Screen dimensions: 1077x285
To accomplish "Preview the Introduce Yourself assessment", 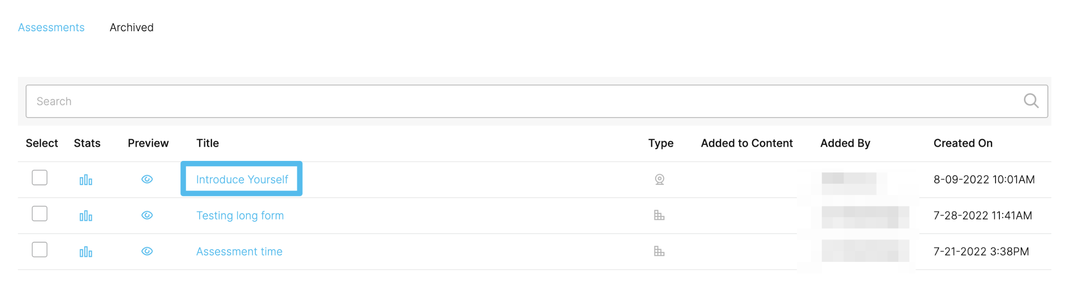I will [x=147, y=179].
